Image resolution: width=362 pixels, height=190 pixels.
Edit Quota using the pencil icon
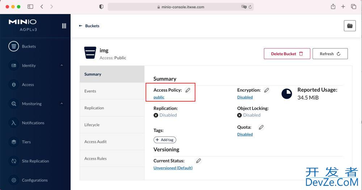[261, 127]
